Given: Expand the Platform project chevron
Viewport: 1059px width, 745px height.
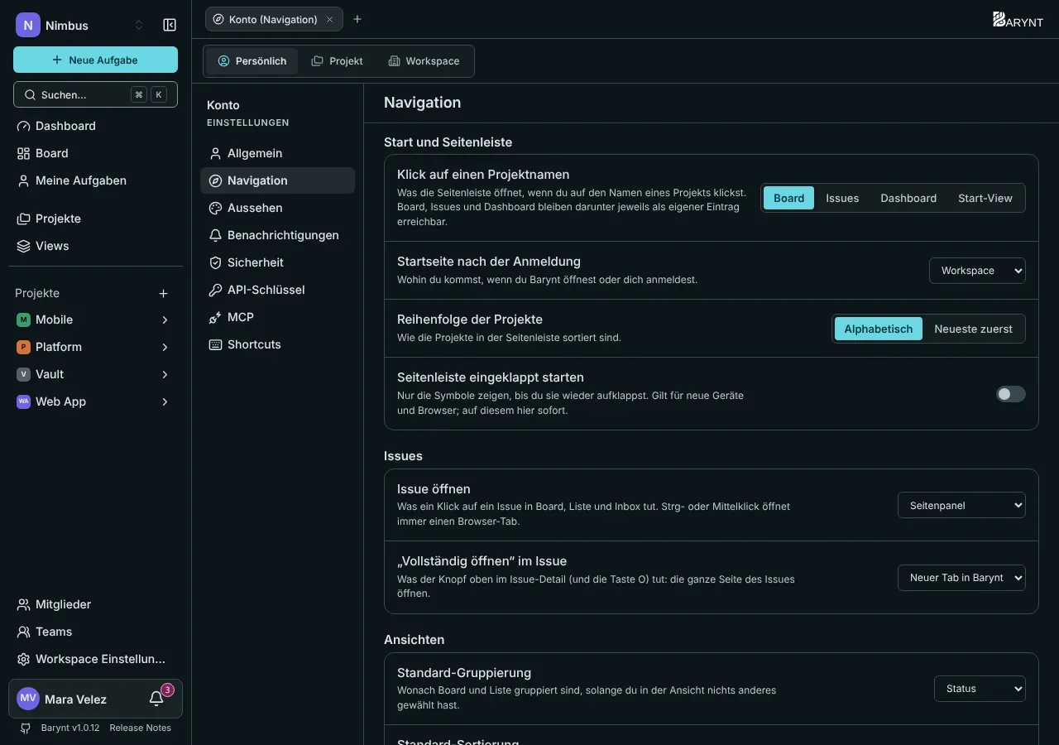Looking at the screenshot, I should coord(165,347).
